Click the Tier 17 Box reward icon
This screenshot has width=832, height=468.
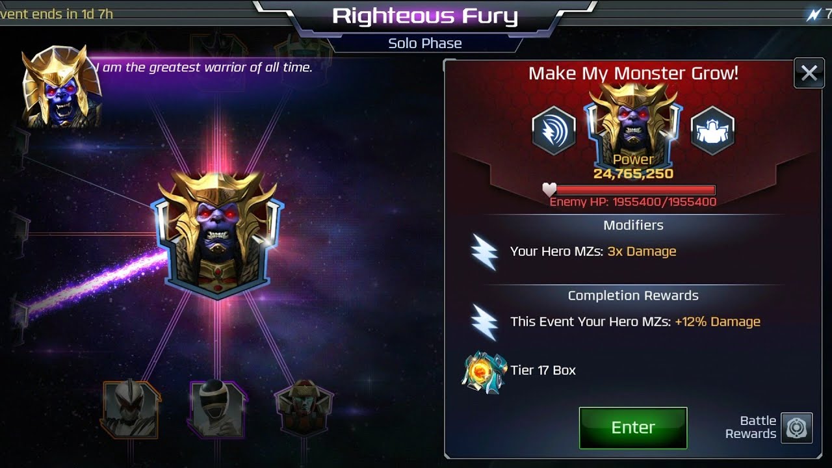coord(484,372)
